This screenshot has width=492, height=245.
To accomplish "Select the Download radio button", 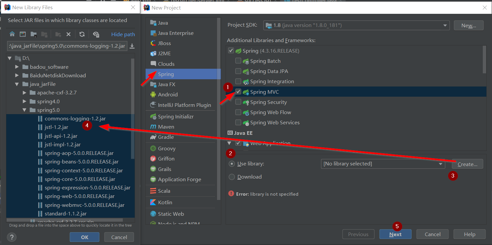I will click(x=232, y=177).
